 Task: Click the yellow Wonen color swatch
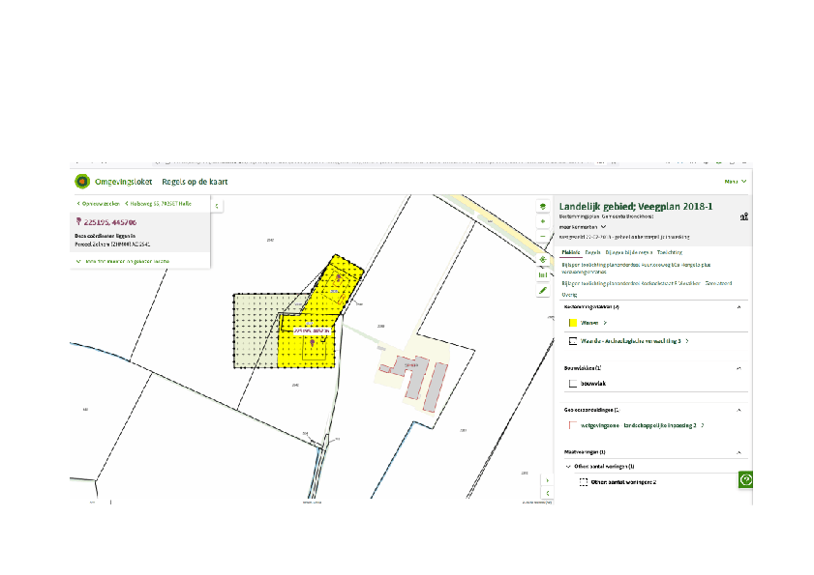(x=572, y=323)
